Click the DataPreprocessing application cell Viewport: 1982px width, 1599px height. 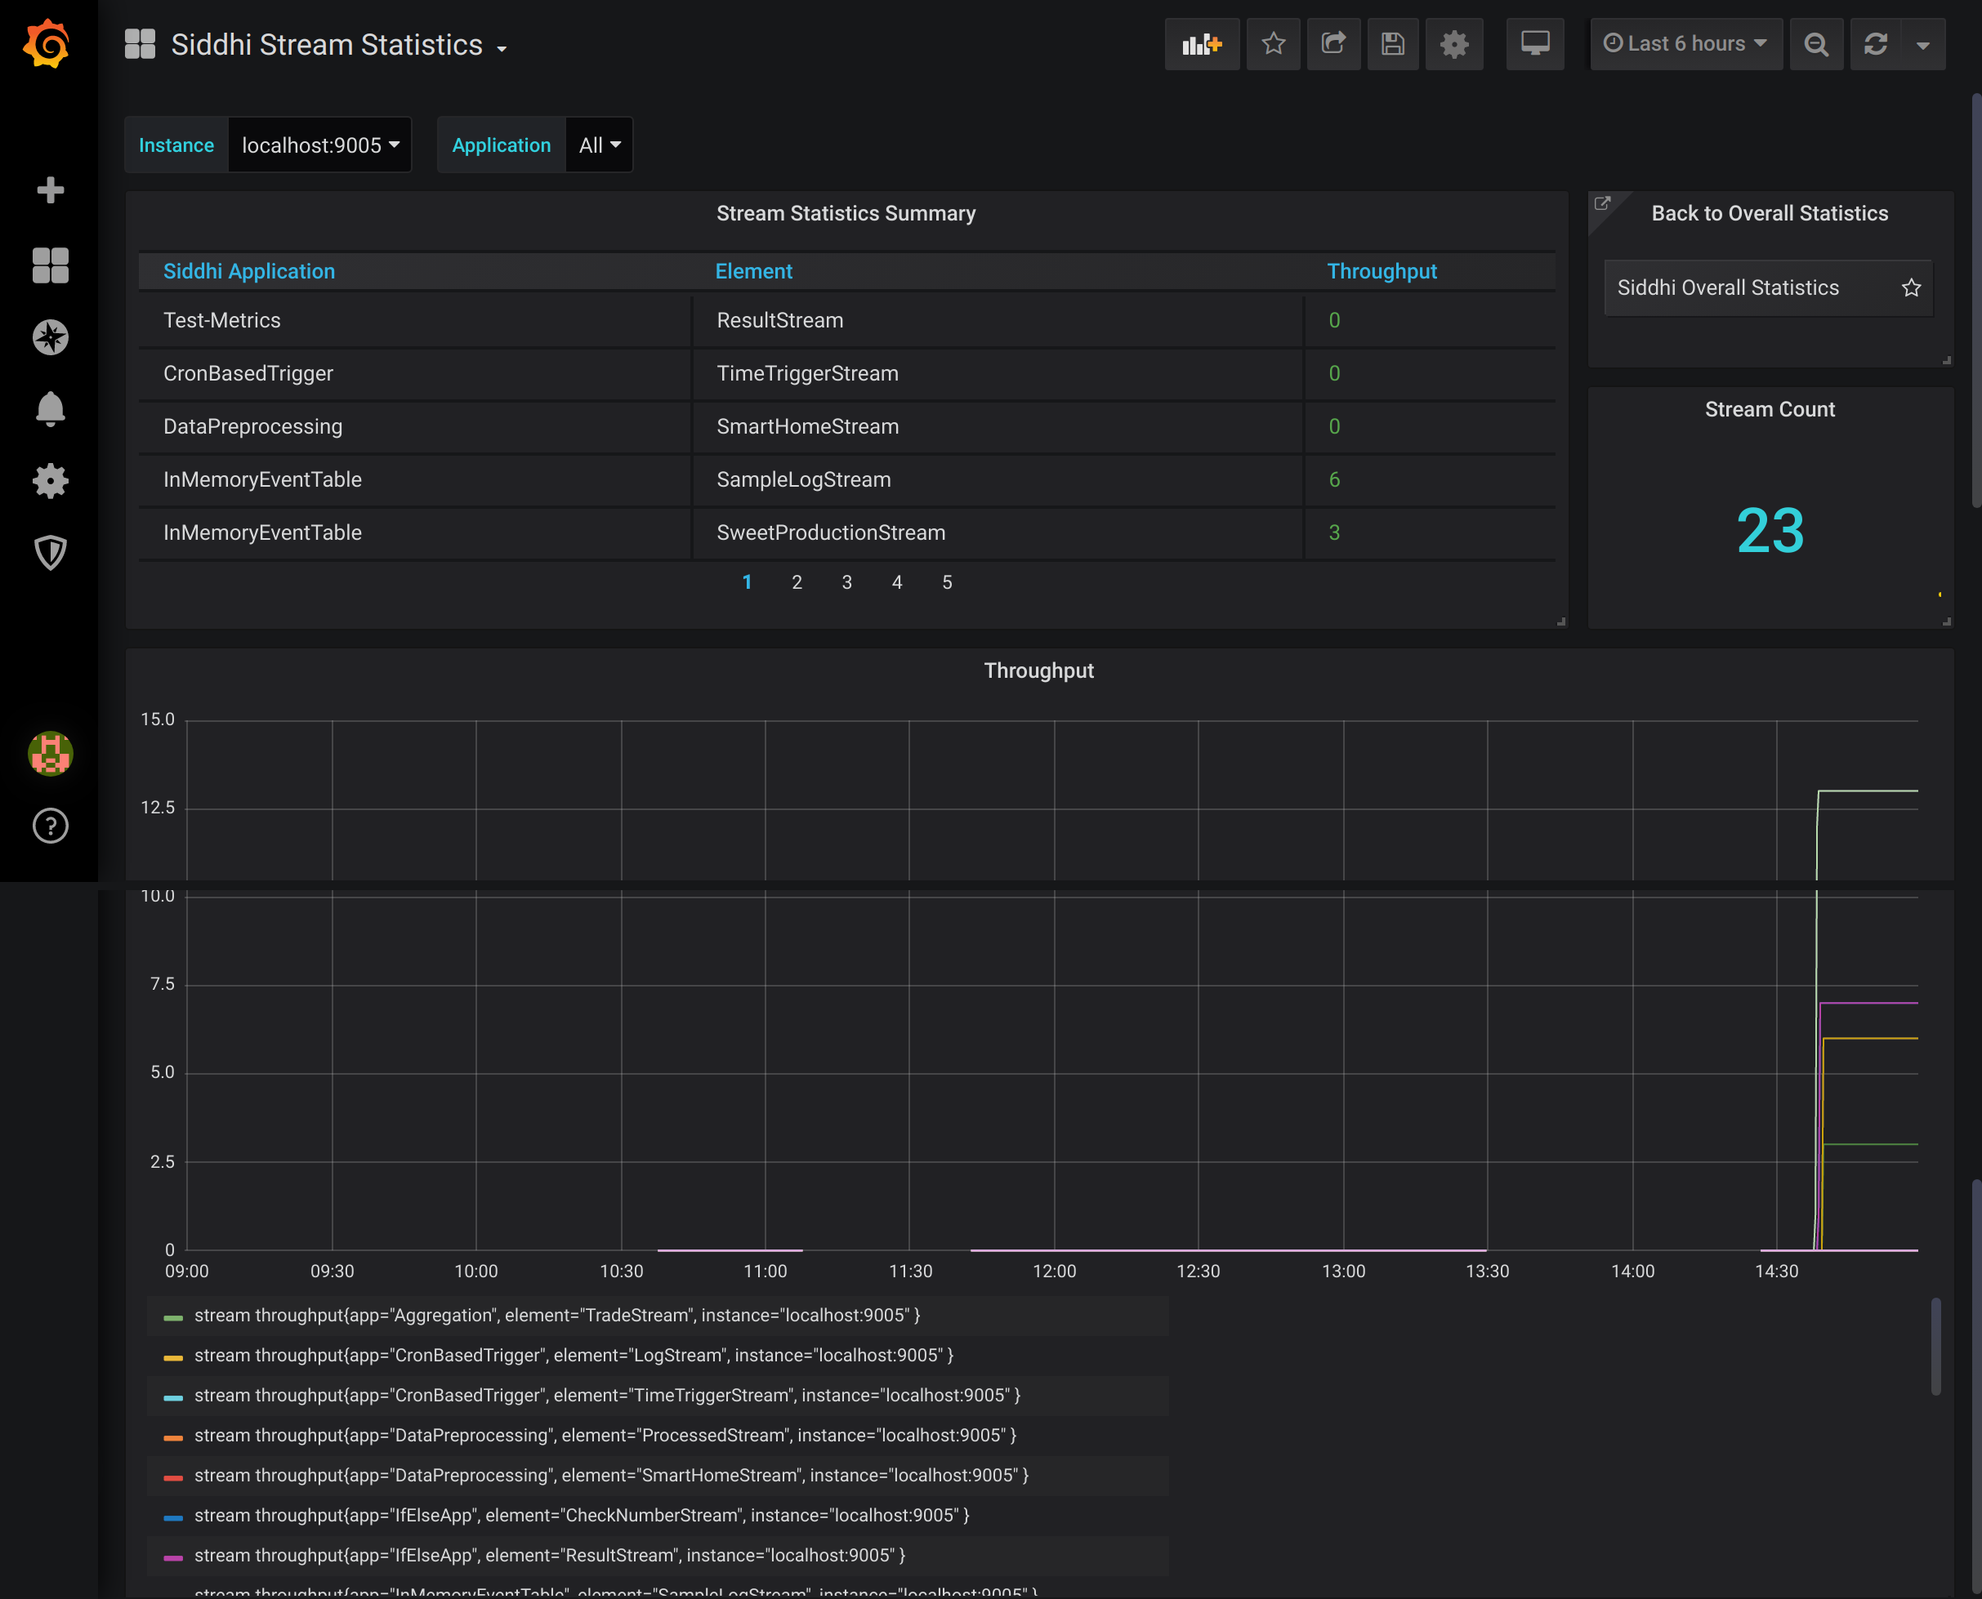click(415, 427)
